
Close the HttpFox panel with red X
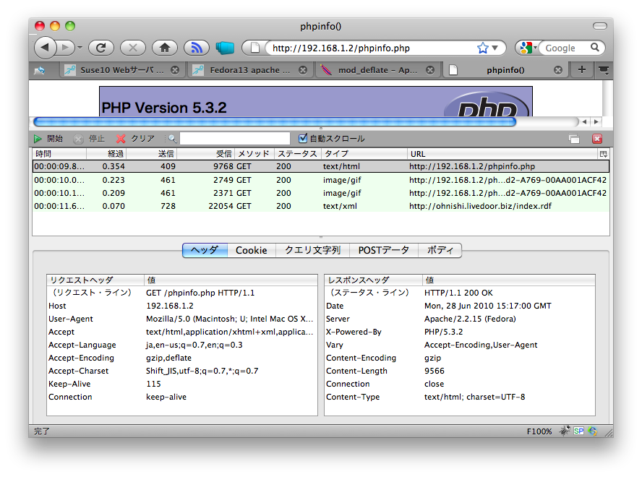coord(597,139)
